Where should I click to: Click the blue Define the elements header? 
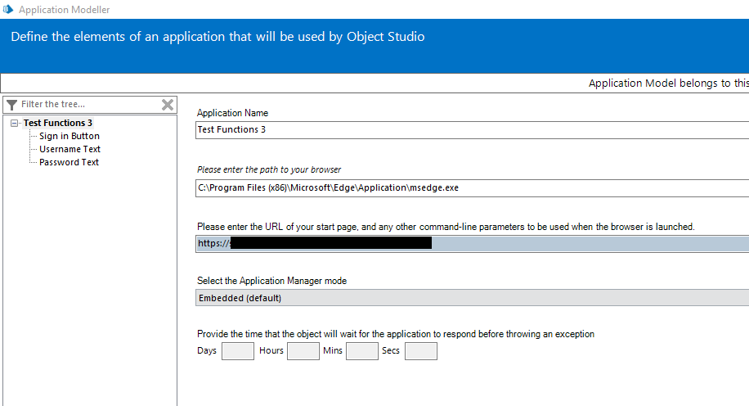click(218, 37)
